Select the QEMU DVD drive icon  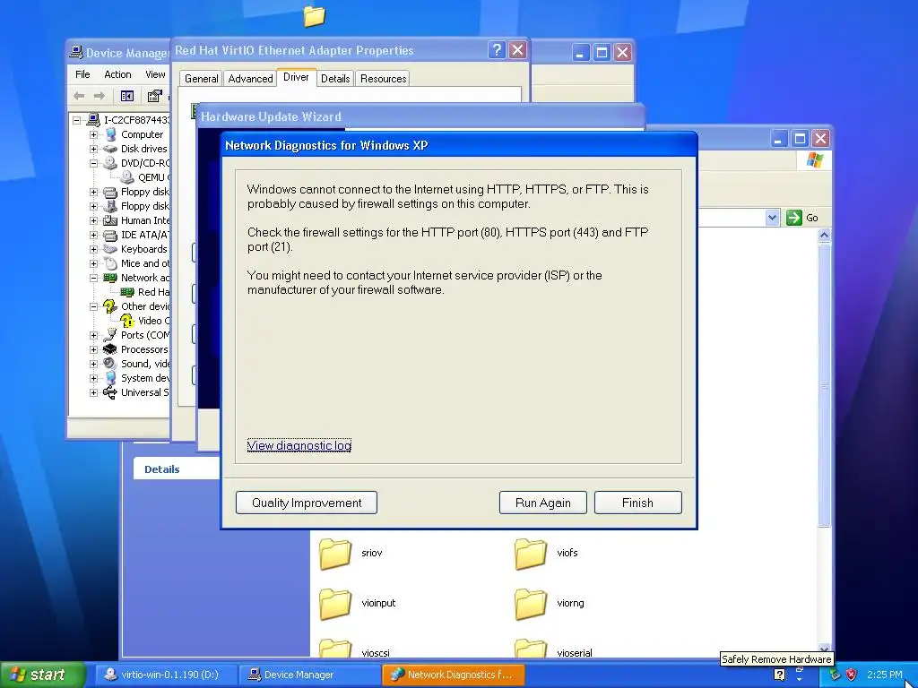tap(127, 177)
